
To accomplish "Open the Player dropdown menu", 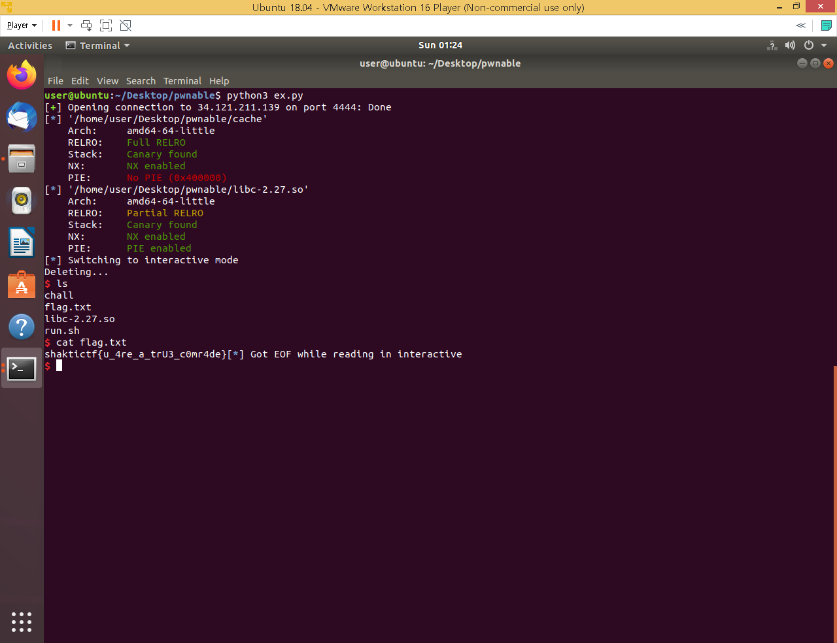I will [x=22, y=25].
